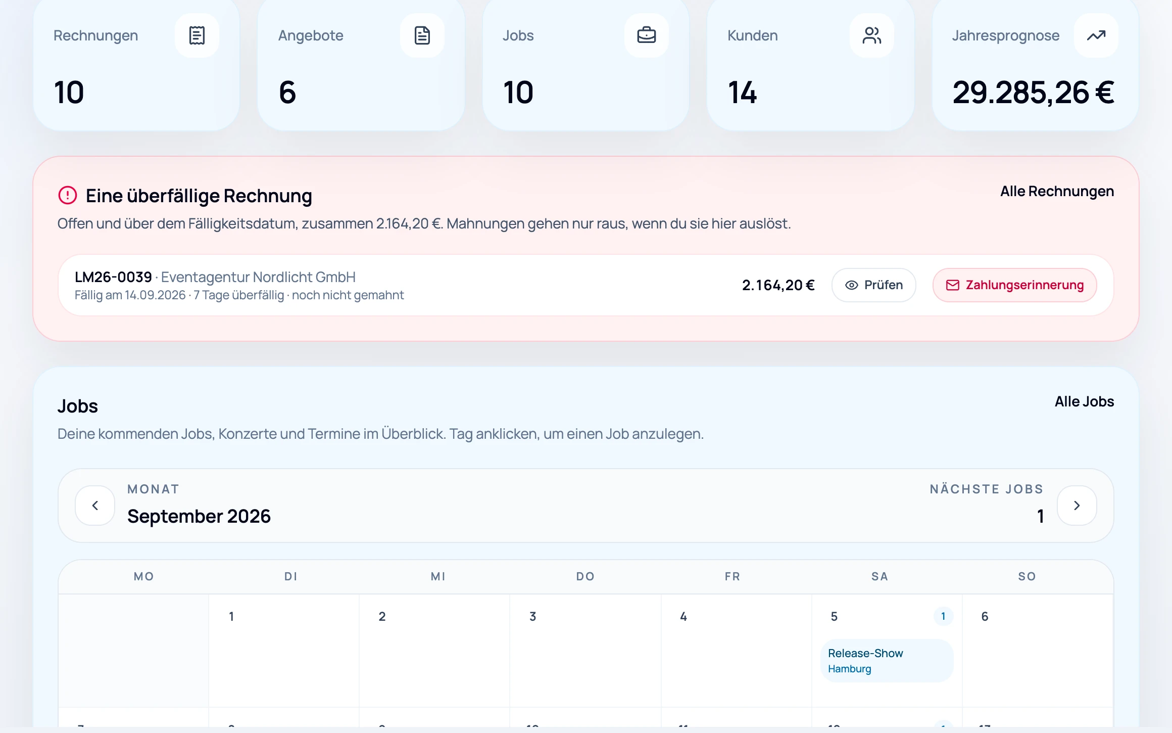Click the September 2026 month title
Image resolution: width=1172 pixels, height=733 pixels.
click(x=199, y=516)
